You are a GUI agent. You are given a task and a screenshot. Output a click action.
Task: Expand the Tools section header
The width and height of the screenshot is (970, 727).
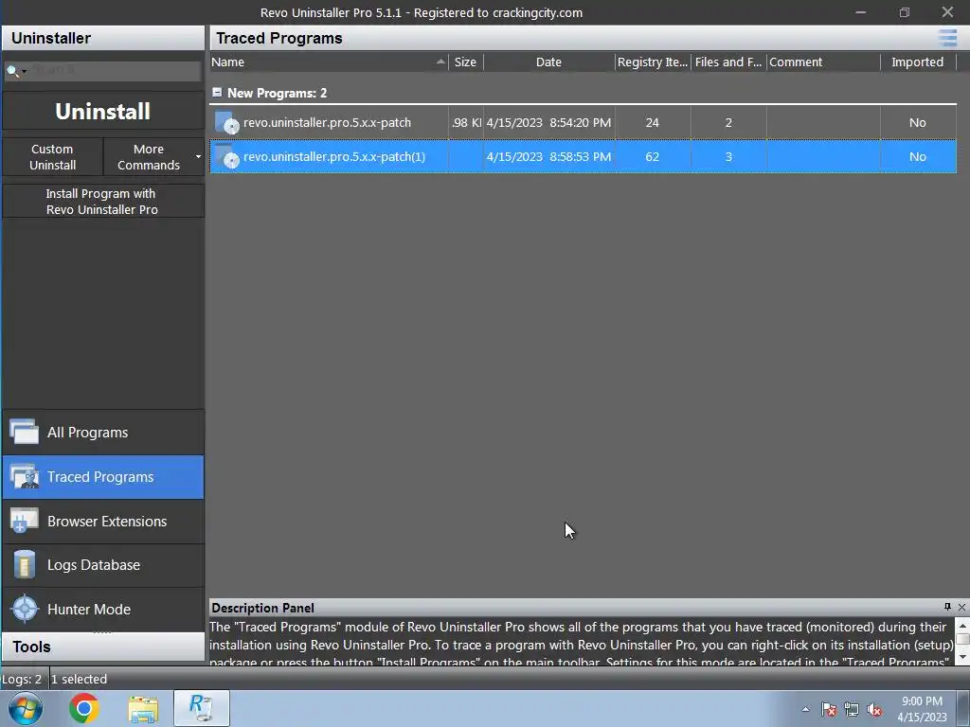tap(102, 647)
